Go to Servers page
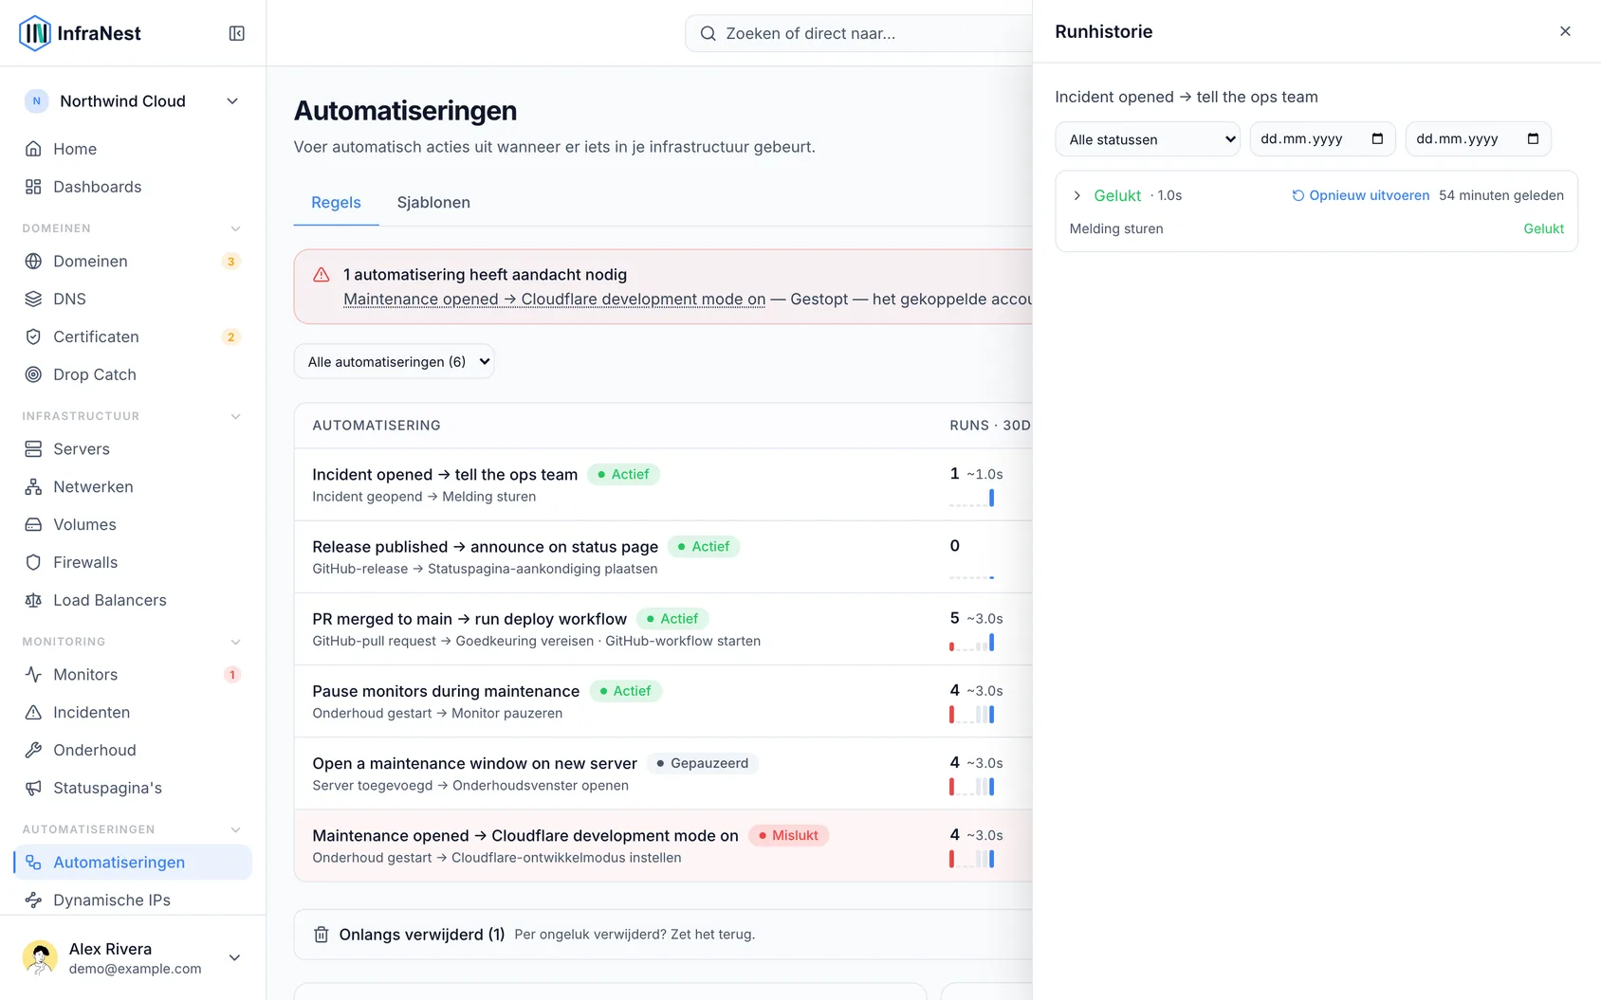Viewport: 1601px width, 1000px height. click(133, 449)
